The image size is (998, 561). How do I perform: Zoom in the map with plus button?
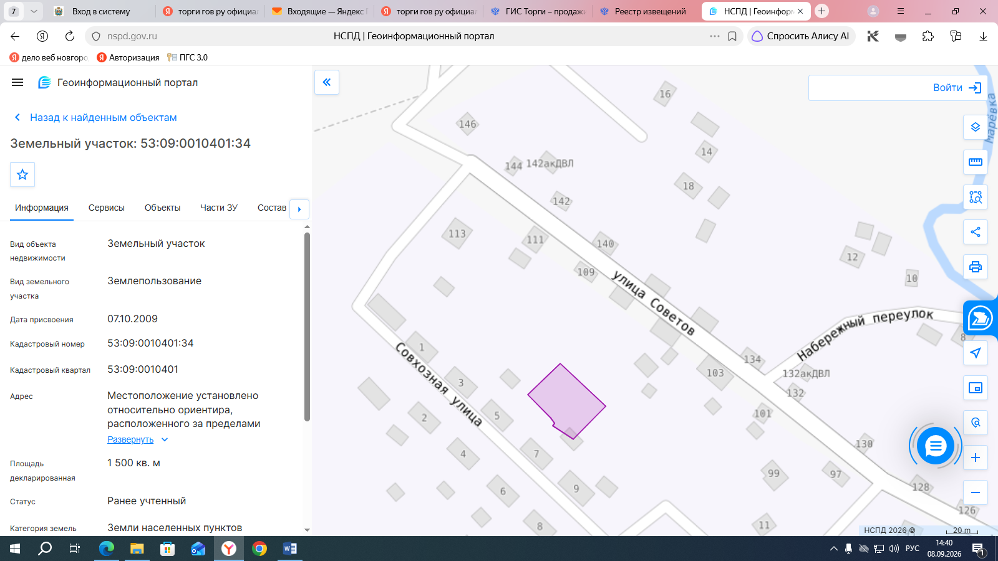[976, 458]
